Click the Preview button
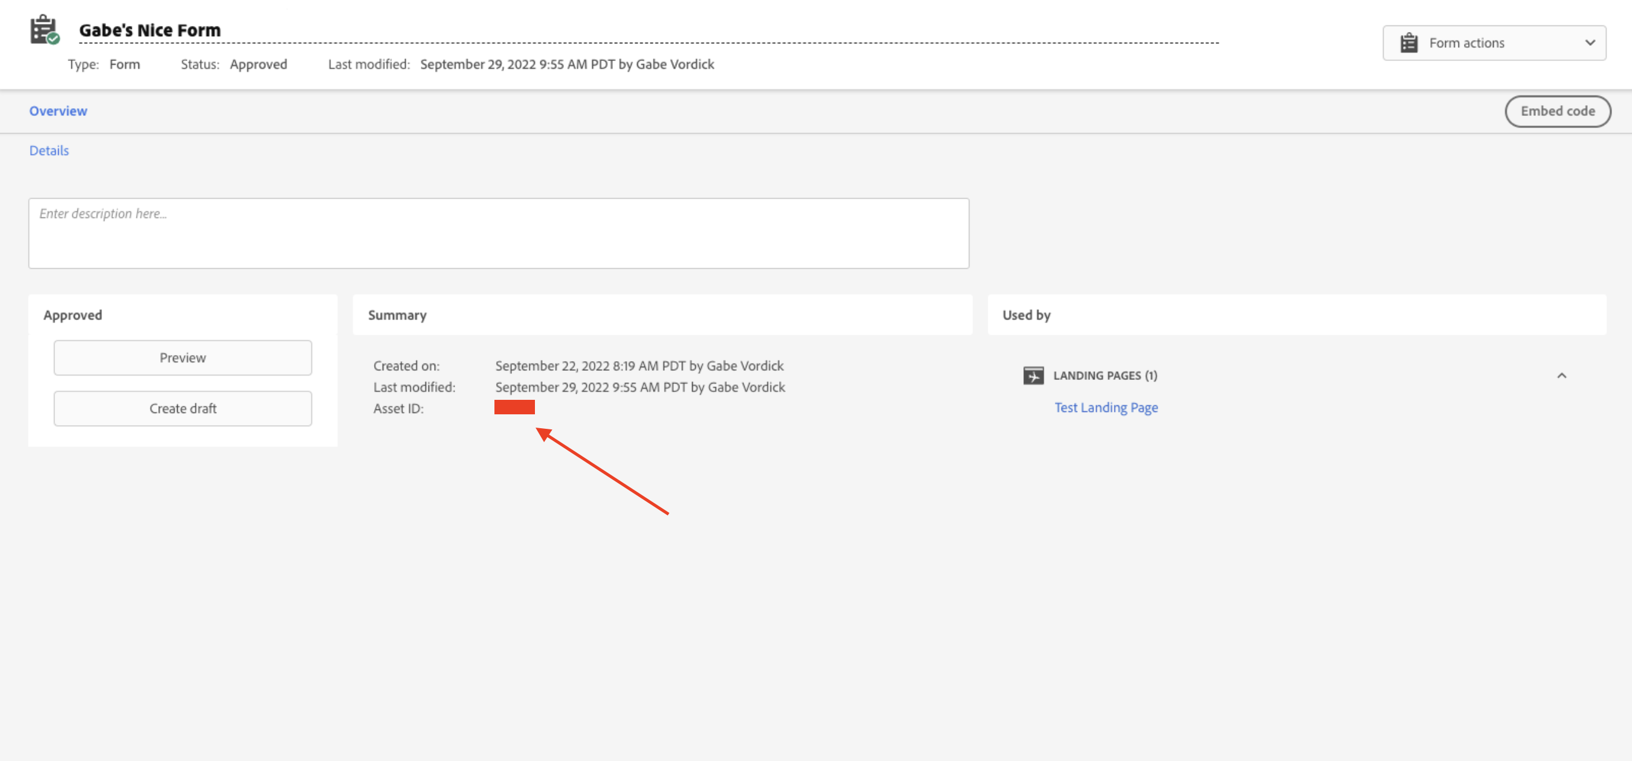Screen dimensions: 1632x761 coord(183,358)
